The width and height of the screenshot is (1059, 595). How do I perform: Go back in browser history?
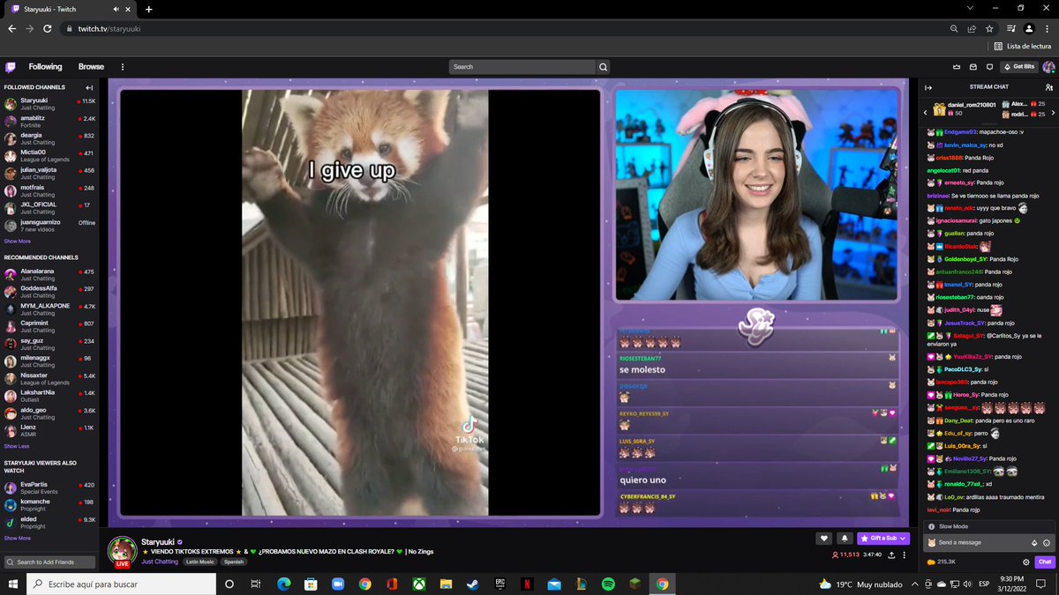[x=11, y=28]
